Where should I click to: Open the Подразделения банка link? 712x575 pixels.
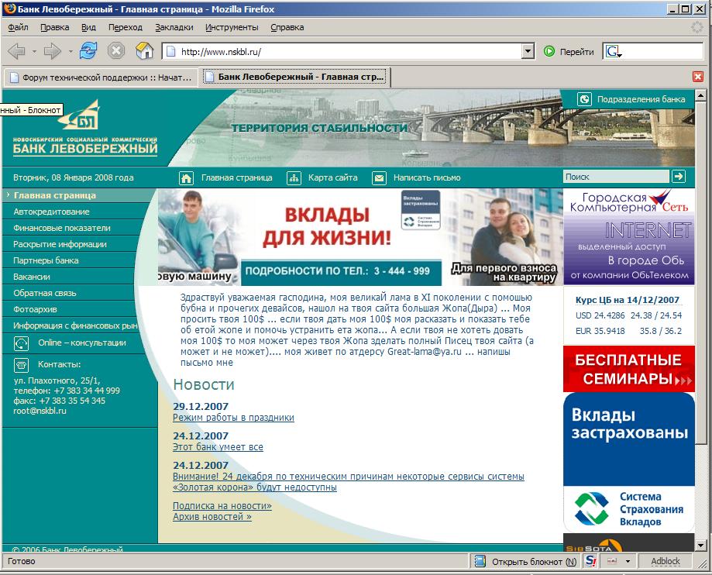point(641,99)
